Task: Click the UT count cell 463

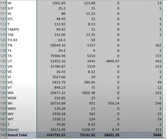Action: tap(141, 61)
